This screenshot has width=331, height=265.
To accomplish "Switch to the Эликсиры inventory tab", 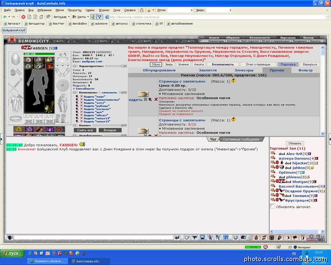I will click(244, 70).
